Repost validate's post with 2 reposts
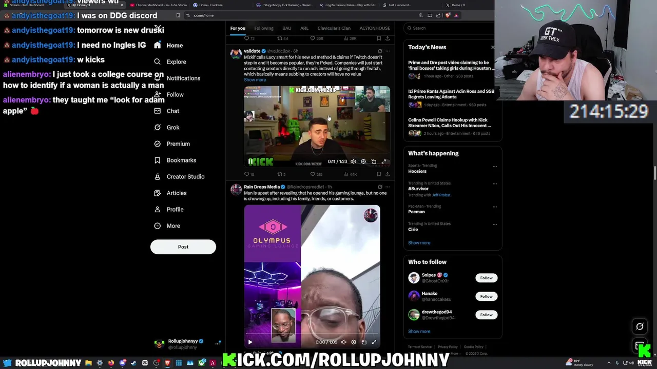The height and width of the screenshot is (369, 657). (281, 174)
